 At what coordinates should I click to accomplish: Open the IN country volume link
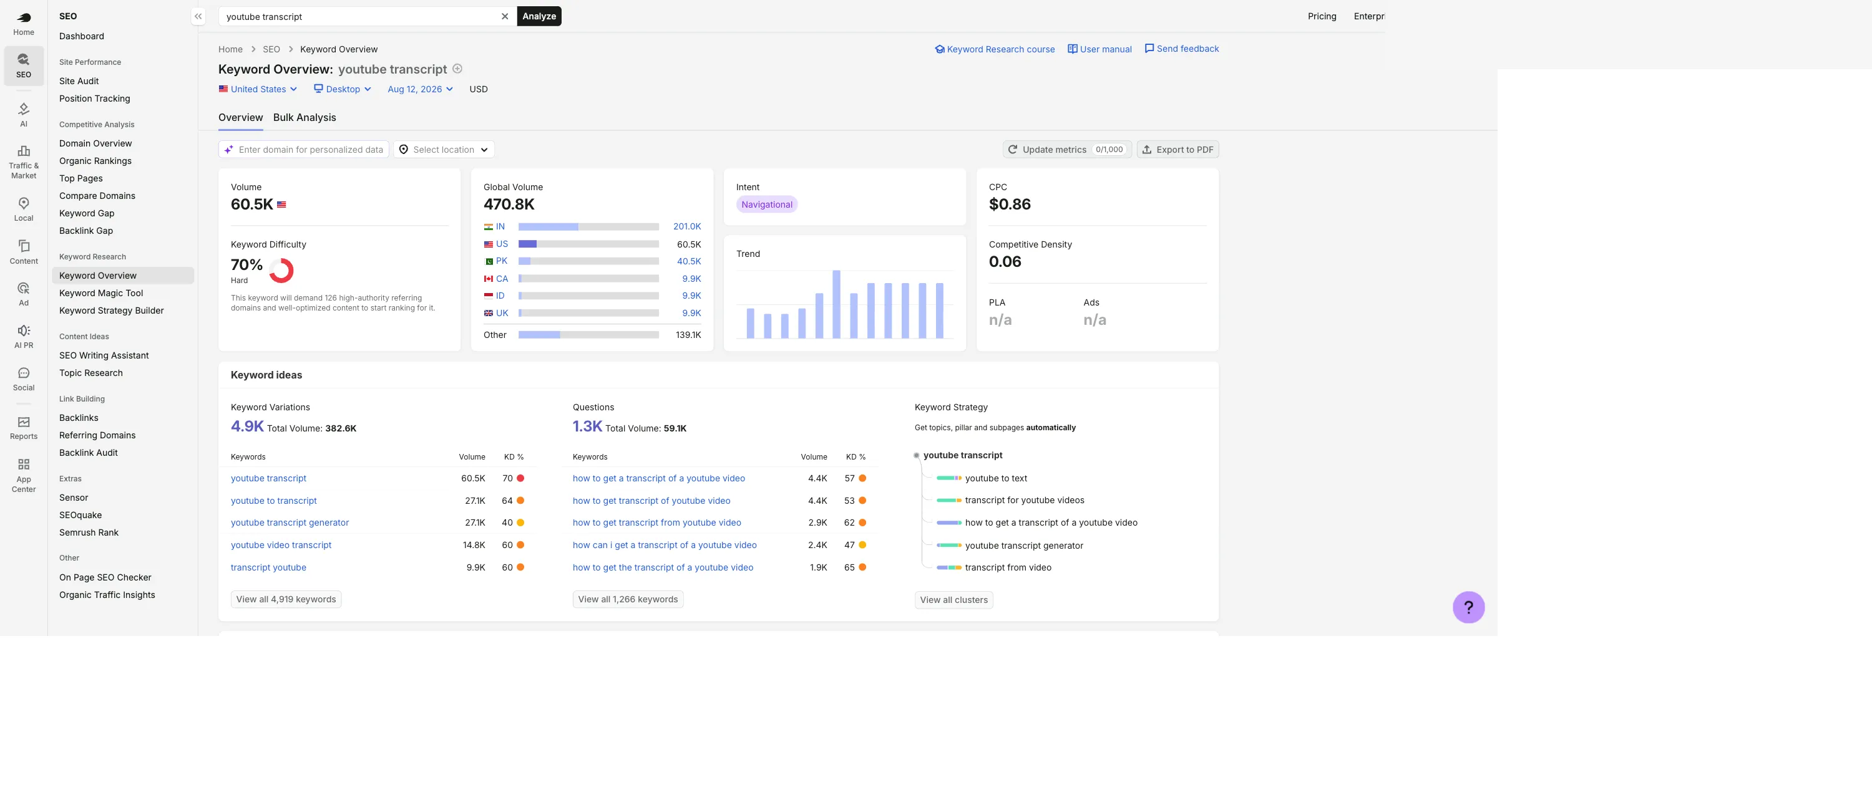(x=500, y=226)
